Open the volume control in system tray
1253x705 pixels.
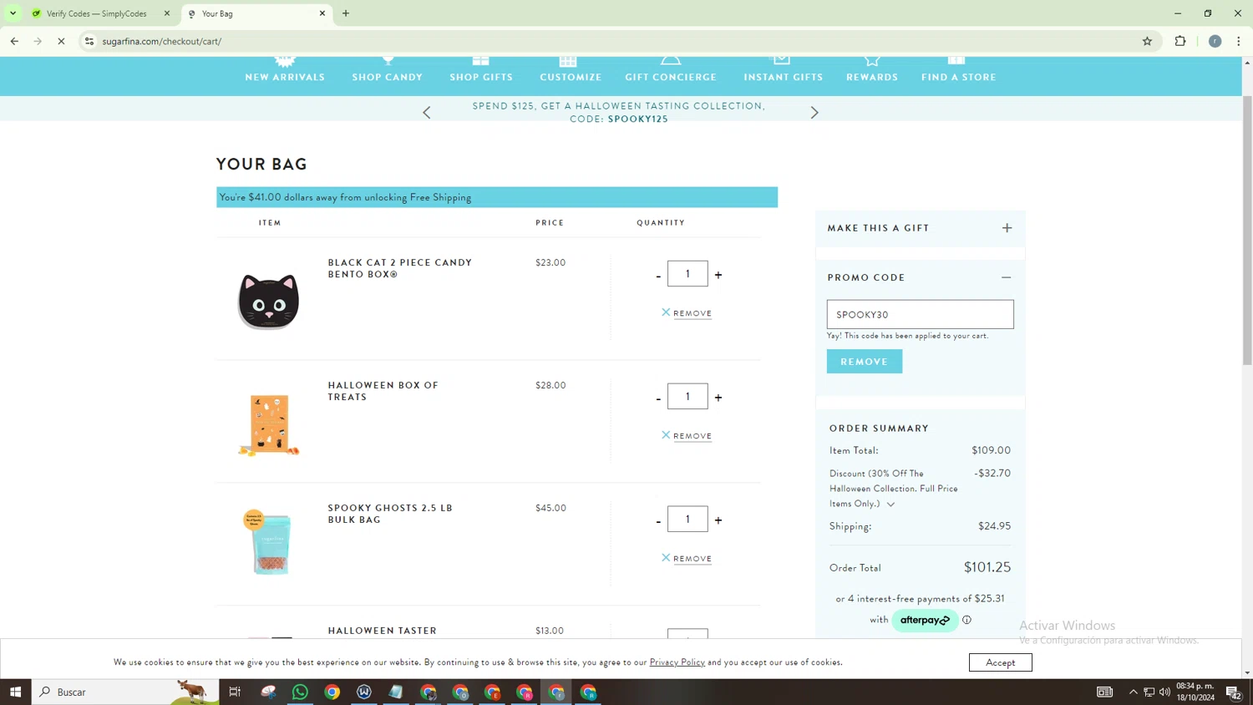(x=1164, y=692)
